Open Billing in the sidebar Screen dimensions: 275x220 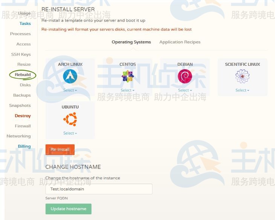click(24, 146)
